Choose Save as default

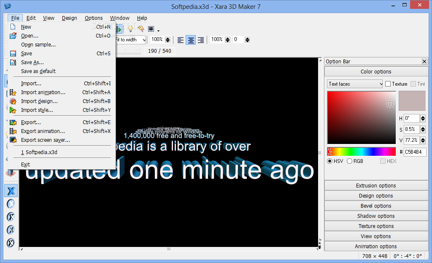pyautogui.click(x=60, y=71)
